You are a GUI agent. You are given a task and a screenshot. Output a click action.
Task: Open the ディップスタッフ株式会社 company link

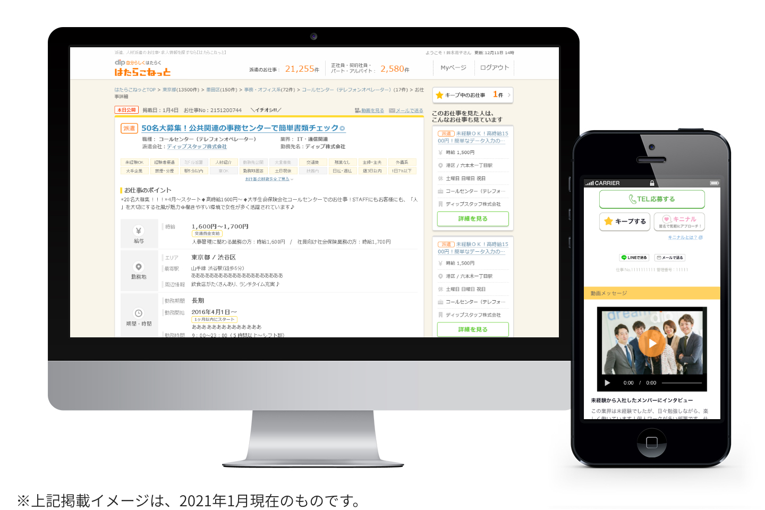pyautogui.click(x=197, y=147)
